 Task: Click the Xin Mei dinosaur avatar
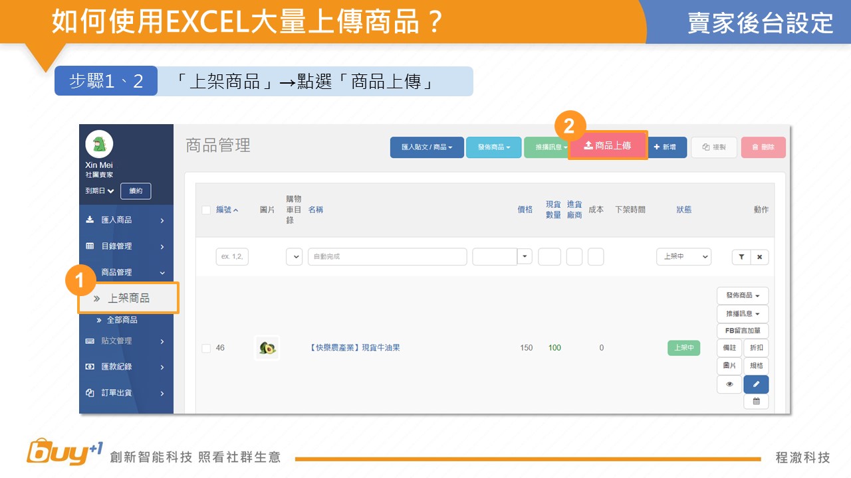[99, 144]
